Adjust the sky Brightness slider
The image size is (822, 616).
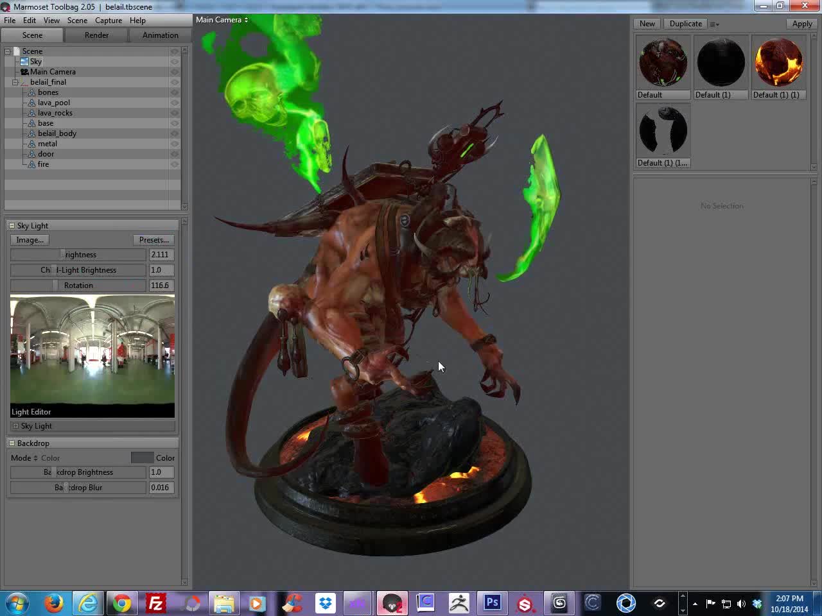coord(78,255)
